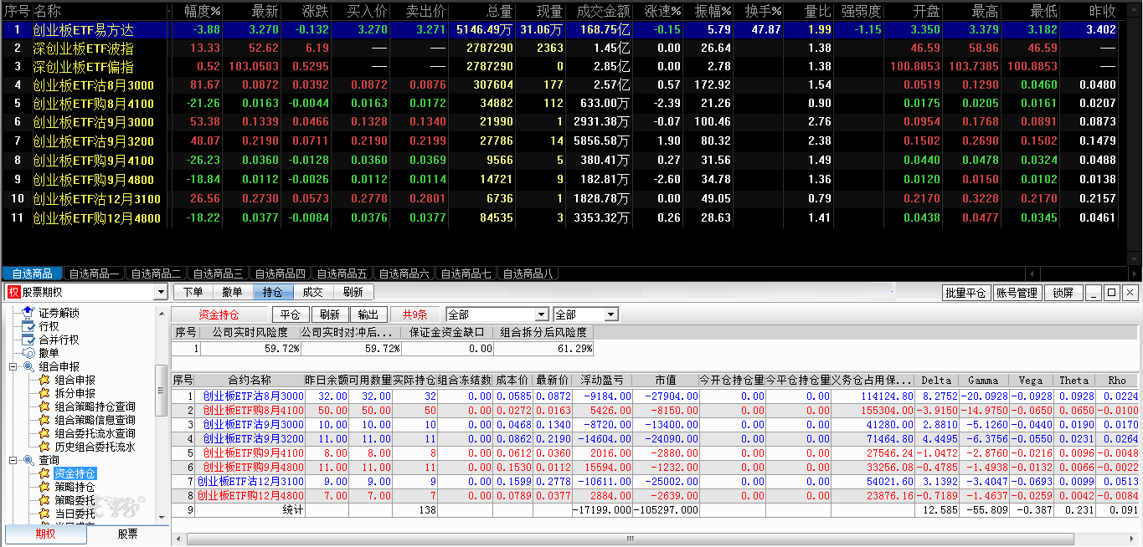Click the star icon beside 资金持仓

[x=45, y=473]
